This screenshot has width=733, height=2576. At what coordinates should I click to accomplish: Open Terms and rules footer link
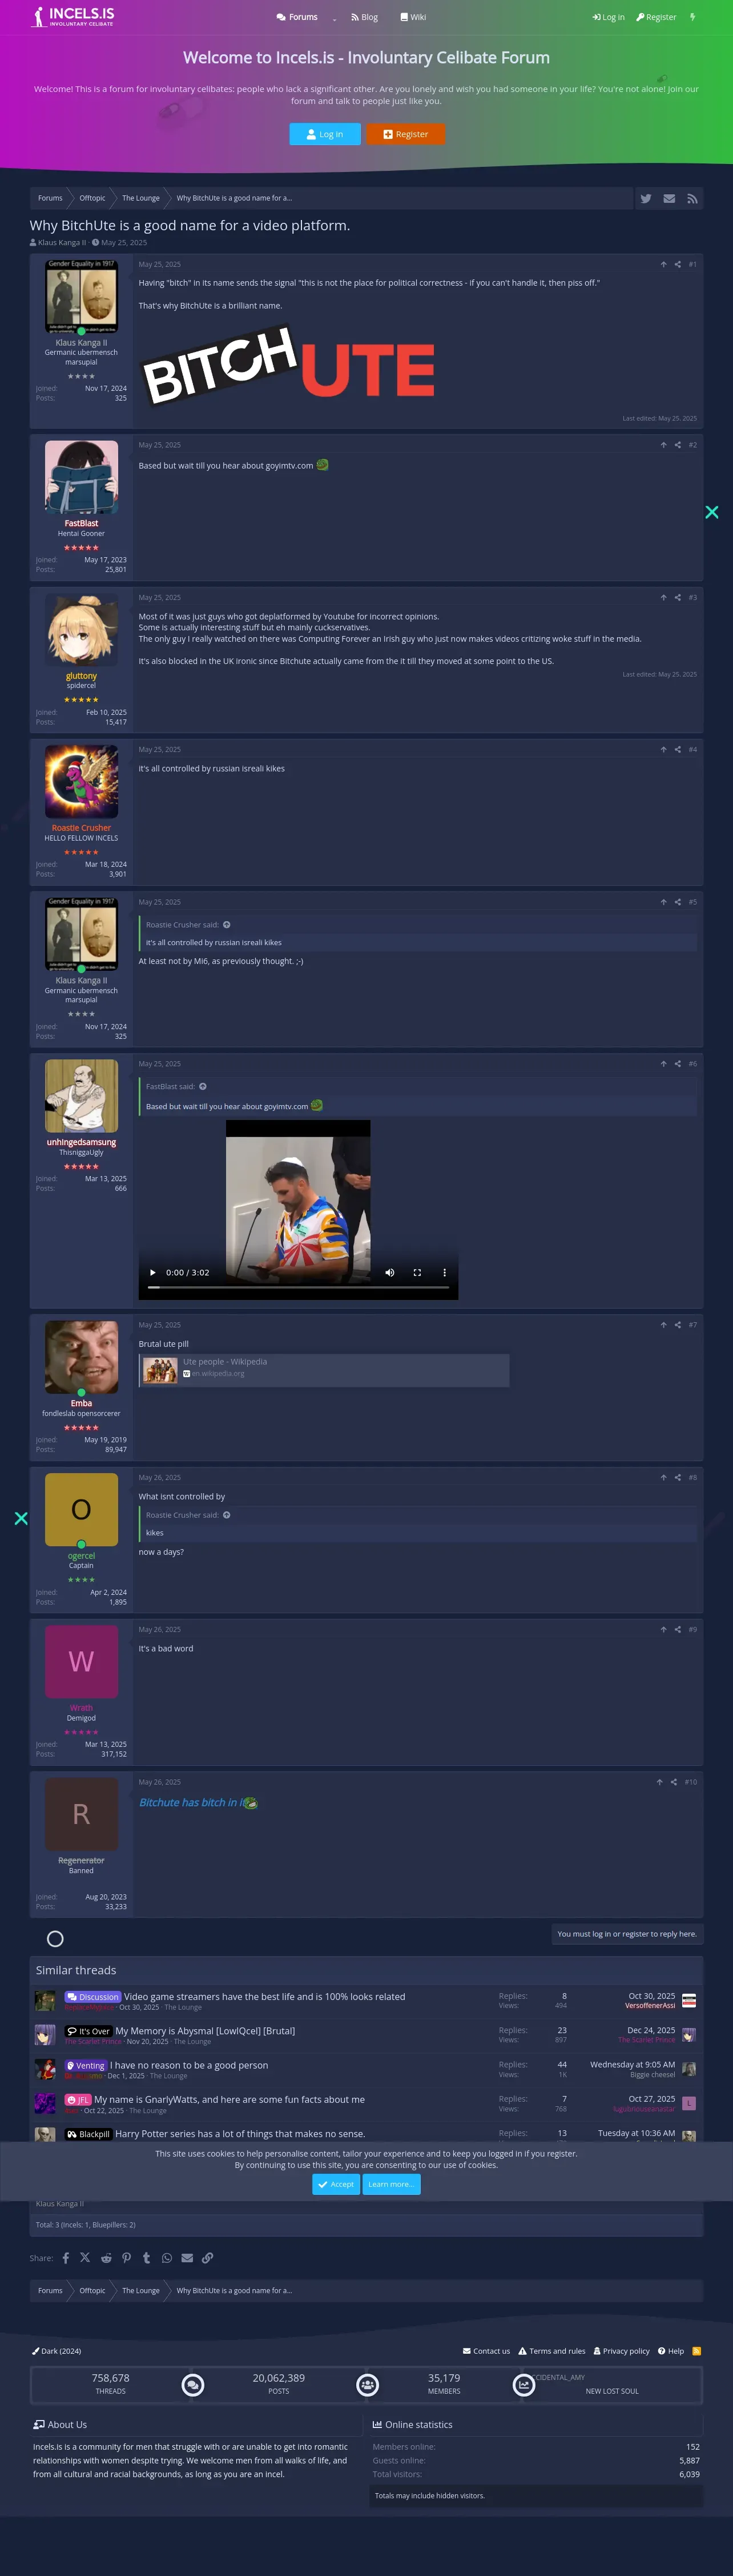coord(551,2351)
